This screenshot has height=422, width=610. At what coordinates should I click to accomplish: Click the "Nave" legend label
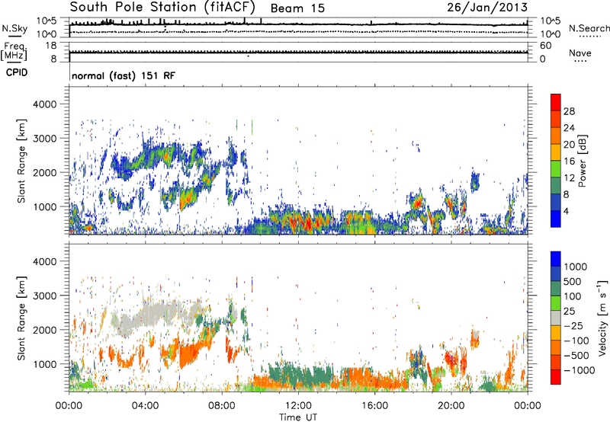point(580,53)
